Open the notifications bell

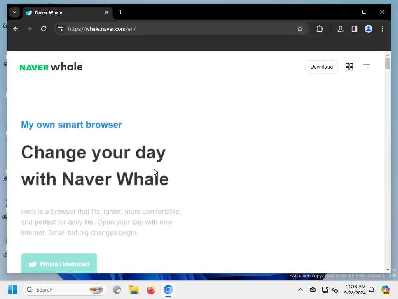[372, 290]
